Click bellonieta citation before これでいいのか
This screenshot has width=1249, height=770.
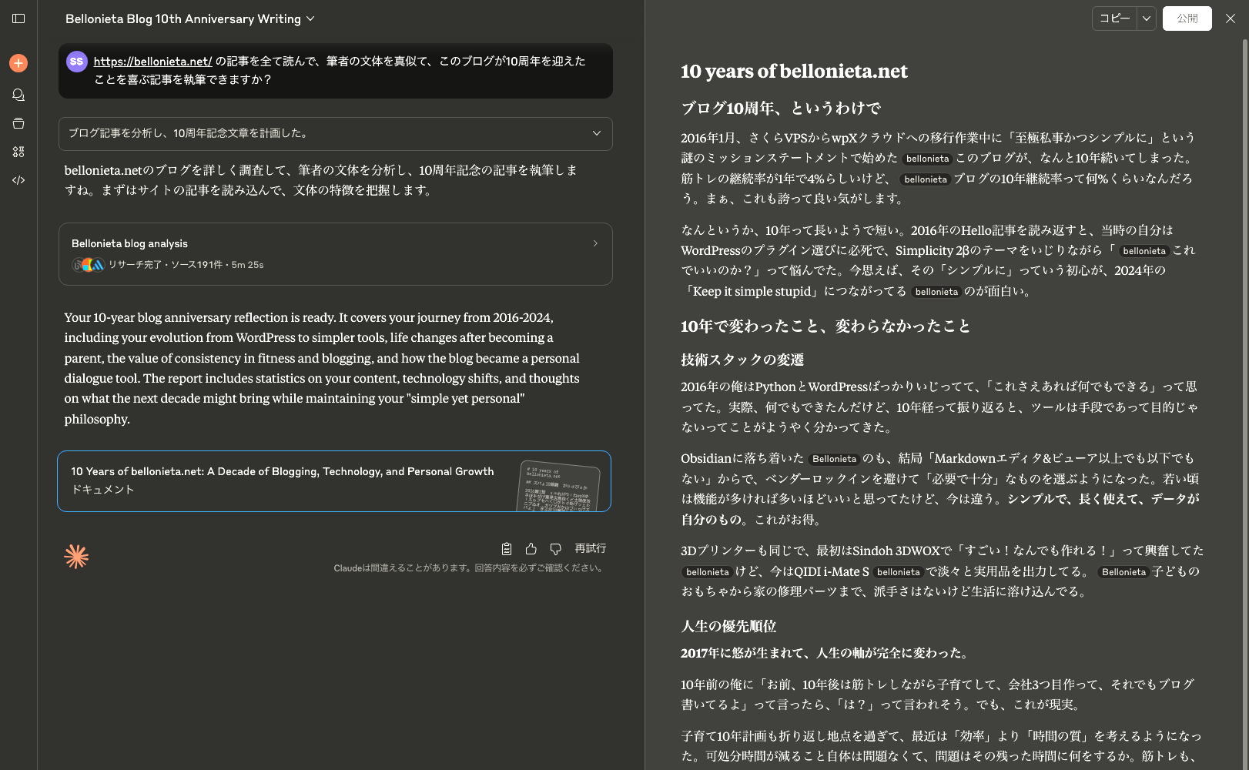[1144, 251]
